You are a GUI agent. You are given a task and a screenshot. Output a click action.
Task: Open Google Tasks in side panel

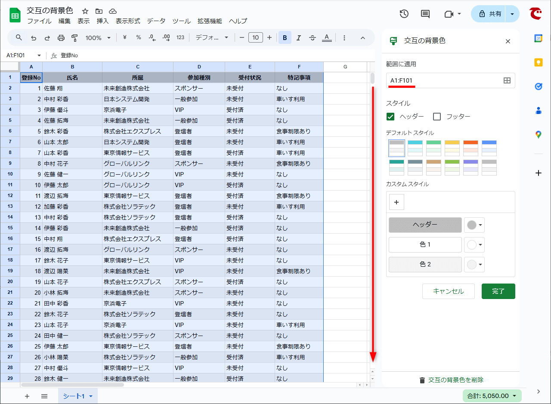click(538, 86)
